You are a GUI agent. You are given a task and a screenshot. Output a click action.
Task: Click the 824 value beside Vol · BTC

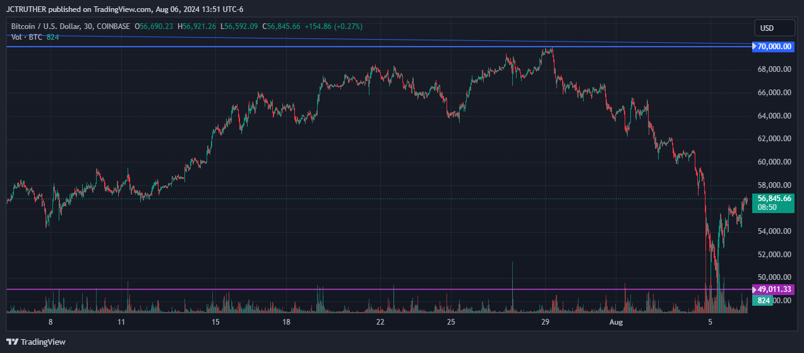coord(52,37)
